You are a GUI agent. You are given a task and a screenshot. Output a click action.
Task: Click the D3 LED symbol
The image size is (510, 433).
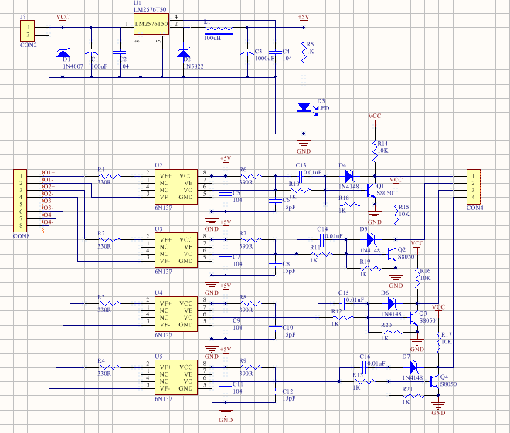tap(304, 107)
